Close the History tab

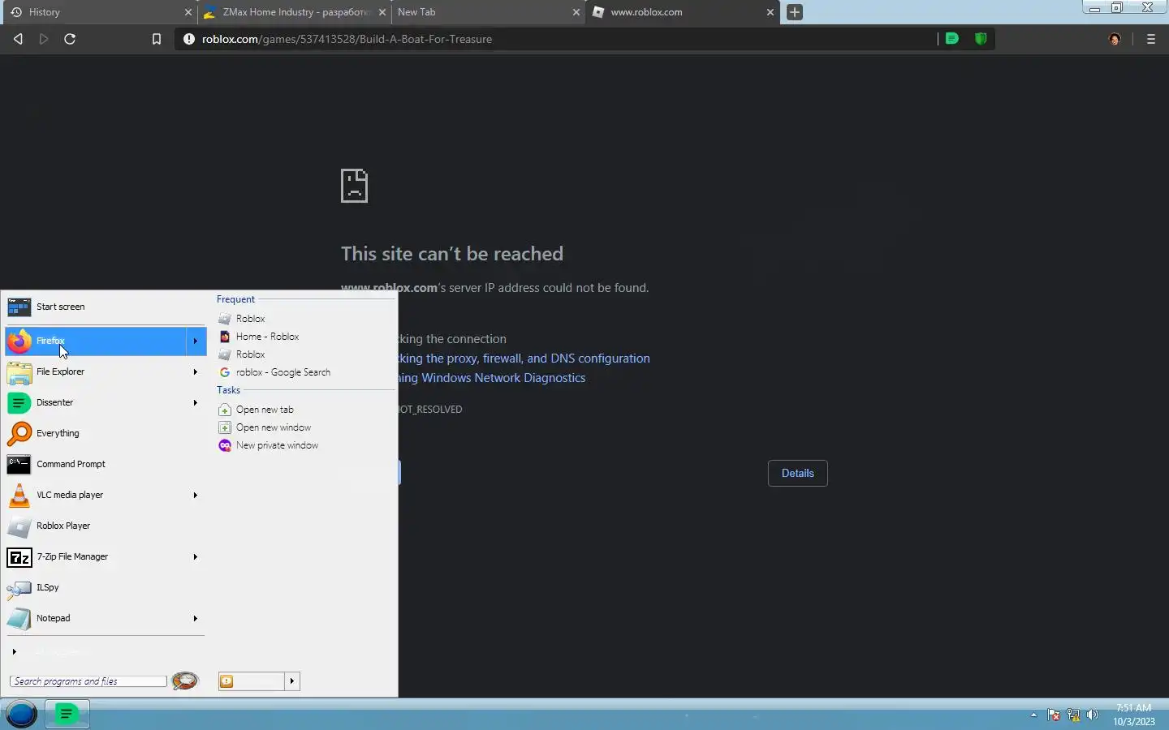click(x=188, y=12)
